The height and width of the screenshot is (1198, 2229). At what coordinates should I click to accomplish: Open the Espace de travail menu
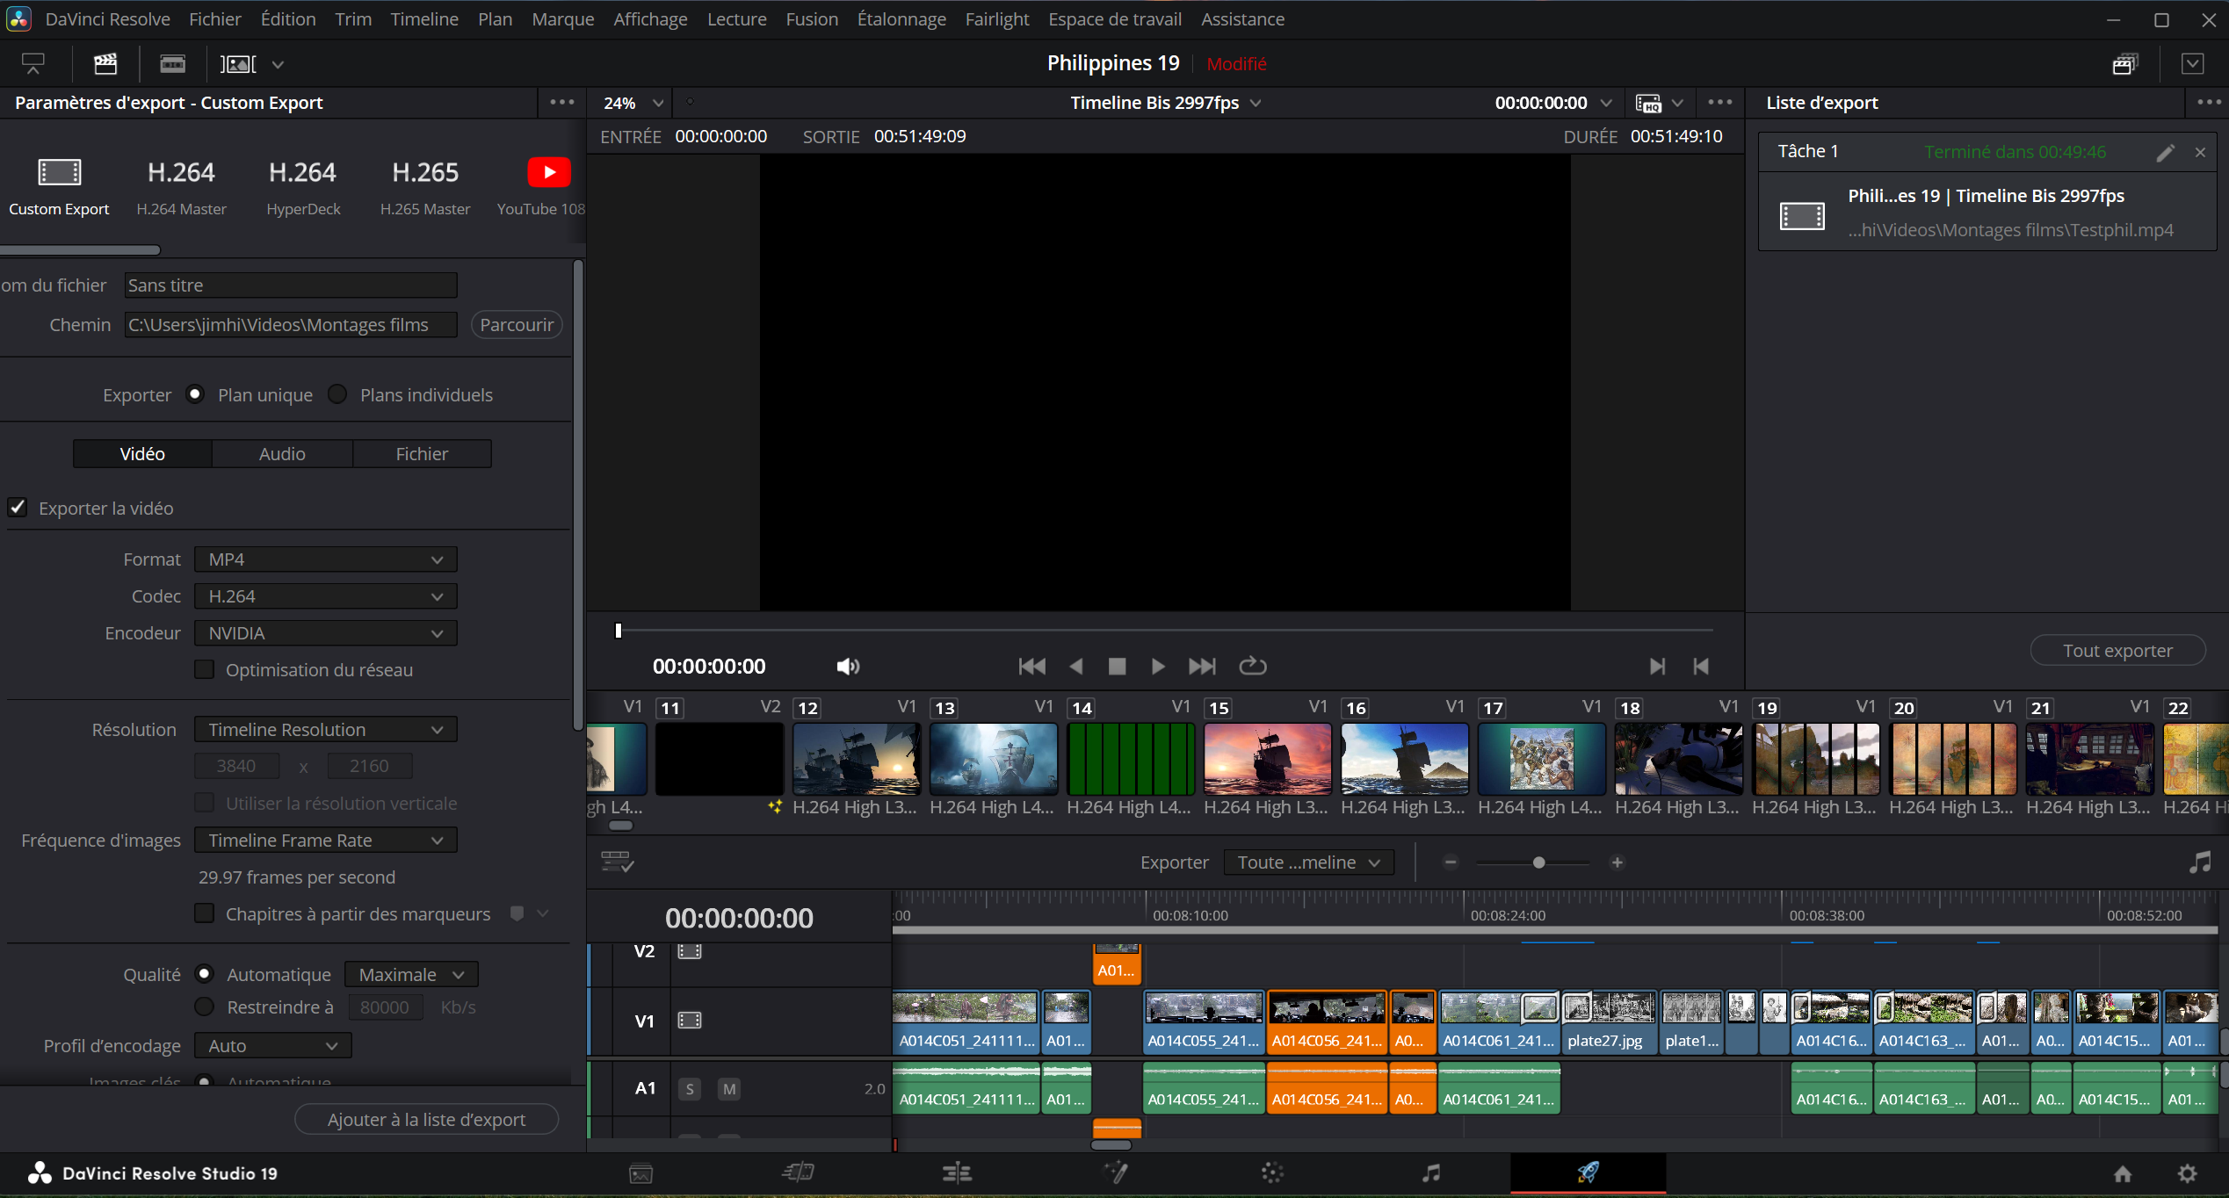(1114, 18)
